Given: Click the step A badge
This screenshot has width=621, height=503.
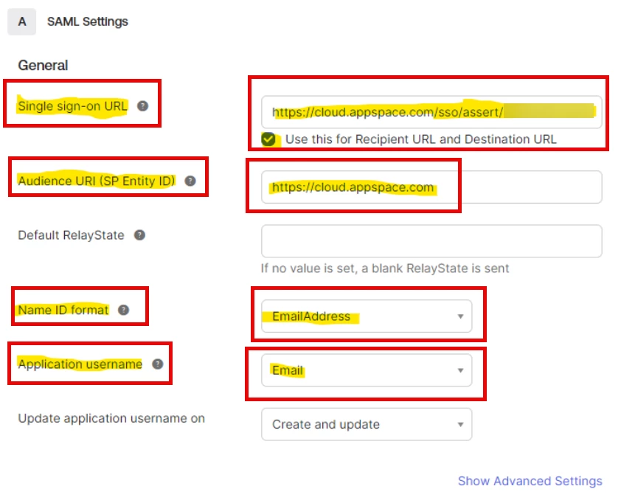Looking at the screenshot, I should pos(22,22).
